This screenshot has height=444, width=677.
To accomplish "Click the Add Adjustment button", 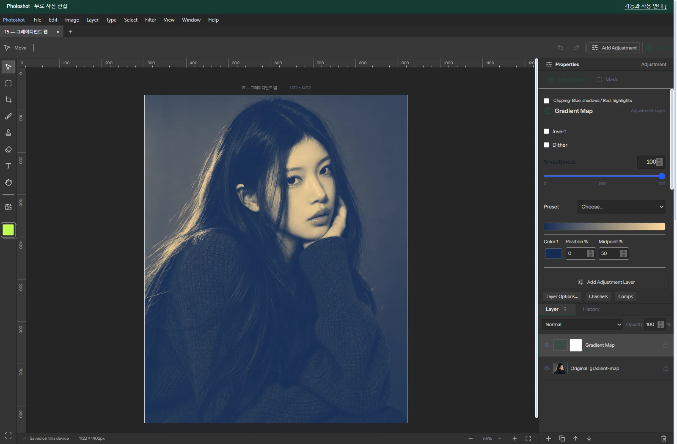I will click(x=614, y=48).
